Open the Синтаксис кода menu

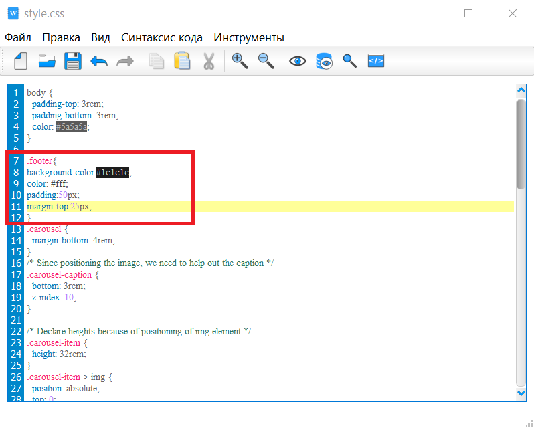coord(162,37)
